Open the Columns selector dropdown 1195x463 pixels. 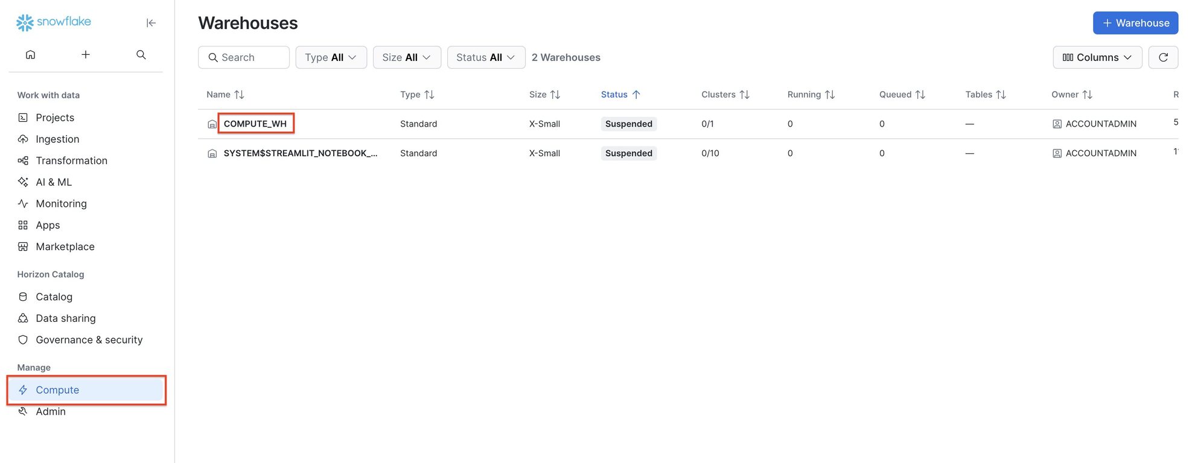click(1097, 57)
